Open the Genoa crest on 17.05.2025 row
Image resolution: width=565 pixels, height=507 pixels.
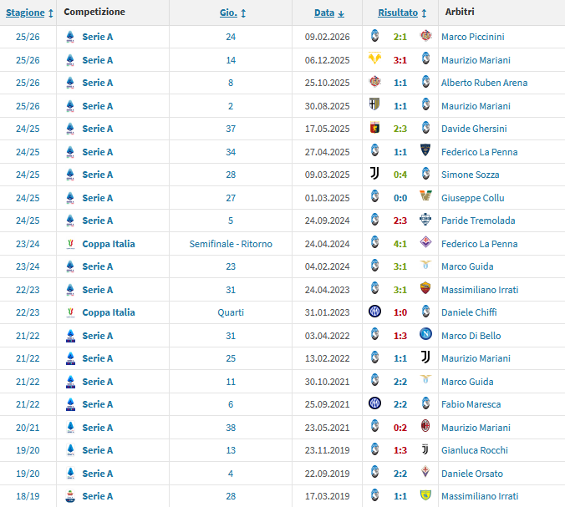tap(374, 129)
